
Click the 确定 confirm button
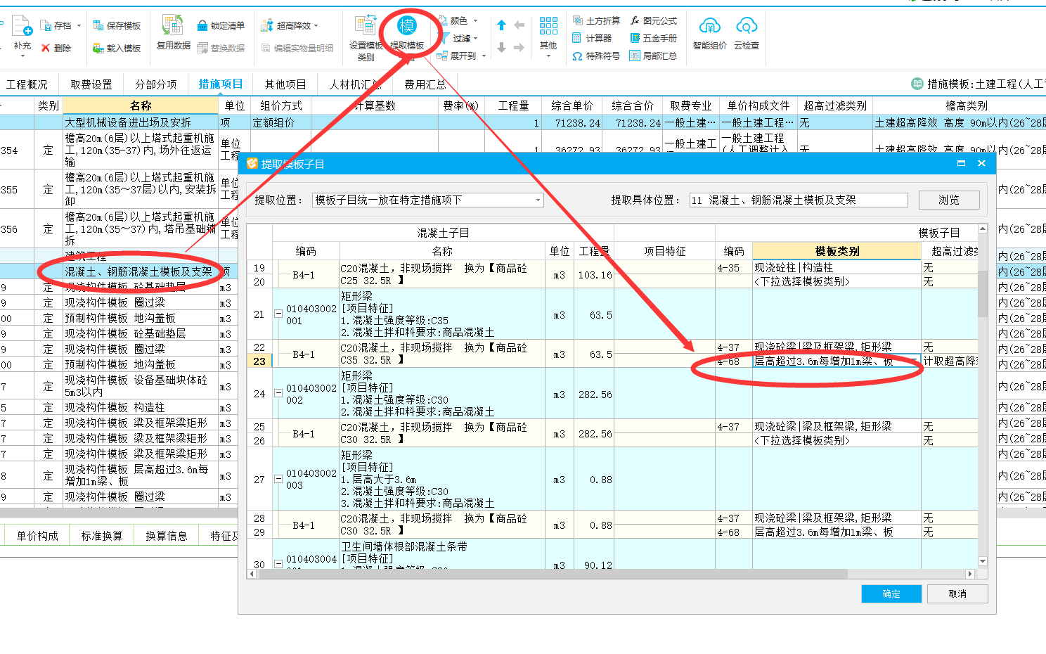(891, 594)
